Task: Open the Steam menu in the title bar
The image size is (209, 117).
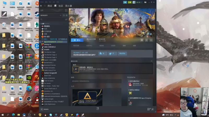Action: click(42, 2)
